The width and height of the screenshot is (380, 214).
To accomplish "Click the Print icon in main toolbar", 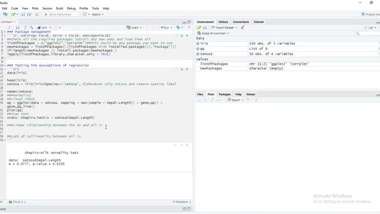I will tap(37, 14).
